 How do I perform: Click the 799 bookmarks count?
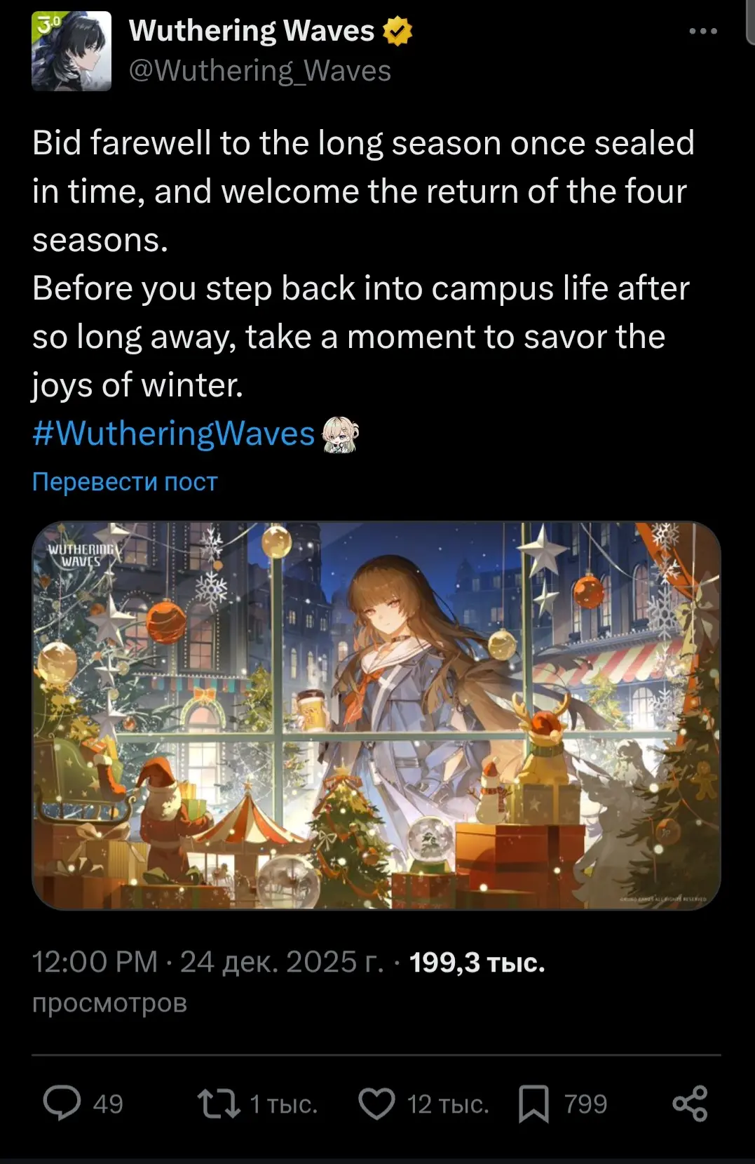(585, 1104)
